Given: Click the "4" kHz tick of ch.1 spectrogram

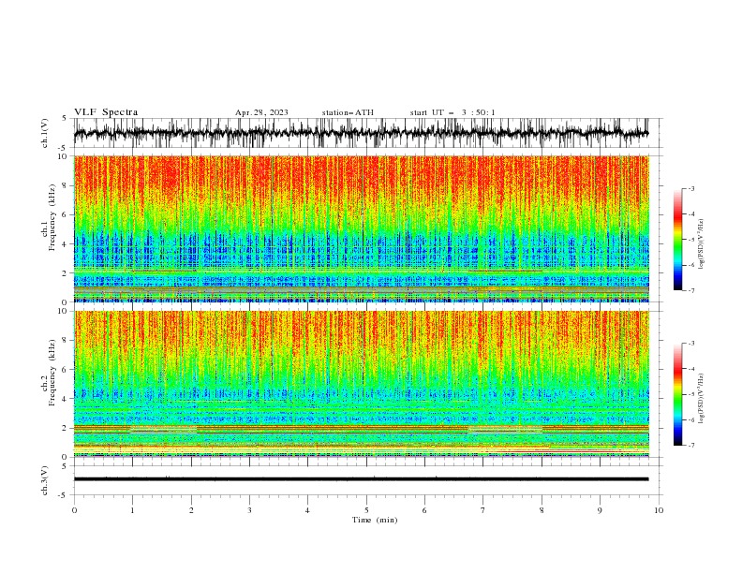Looking at the screenshot, I should 65,244.
